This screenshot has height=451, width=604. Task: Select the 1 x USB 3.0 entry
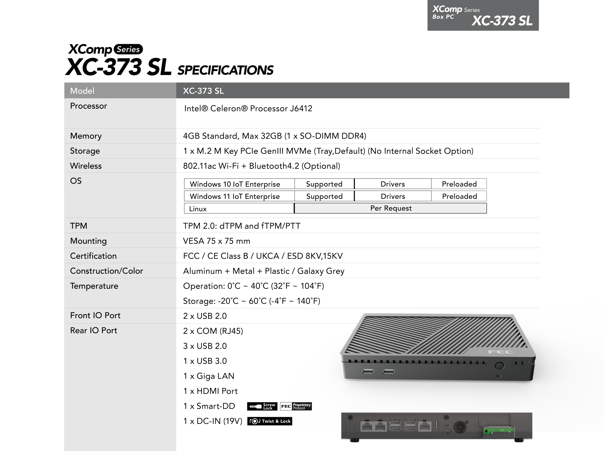coord(205,361)
